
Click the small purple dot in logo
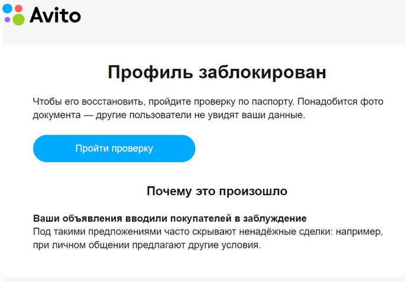[x=7, y=19]
